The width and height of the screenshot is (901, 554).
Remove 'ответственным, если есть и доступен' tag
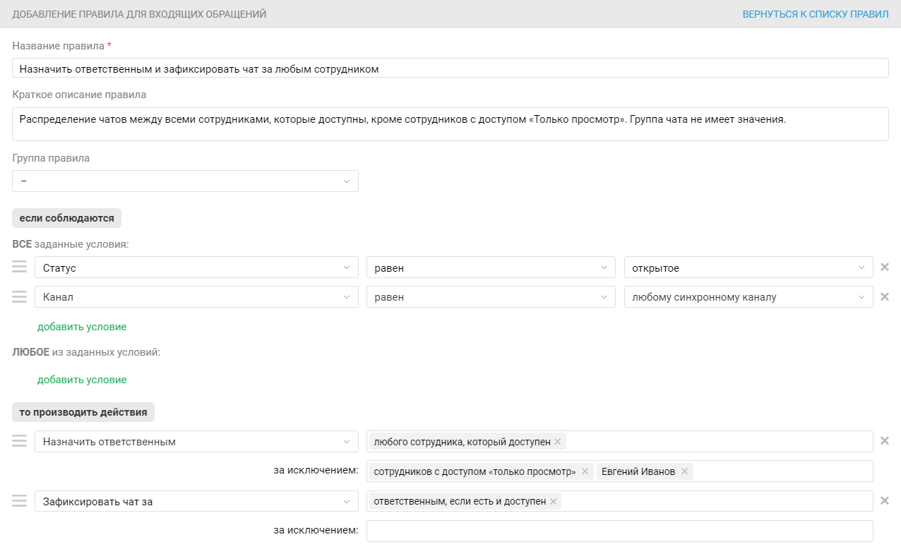pos(553,502)
